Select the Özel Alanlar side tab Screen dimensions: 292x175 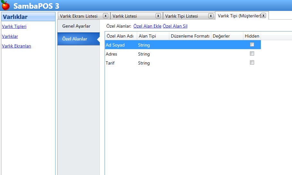(75, 39)
